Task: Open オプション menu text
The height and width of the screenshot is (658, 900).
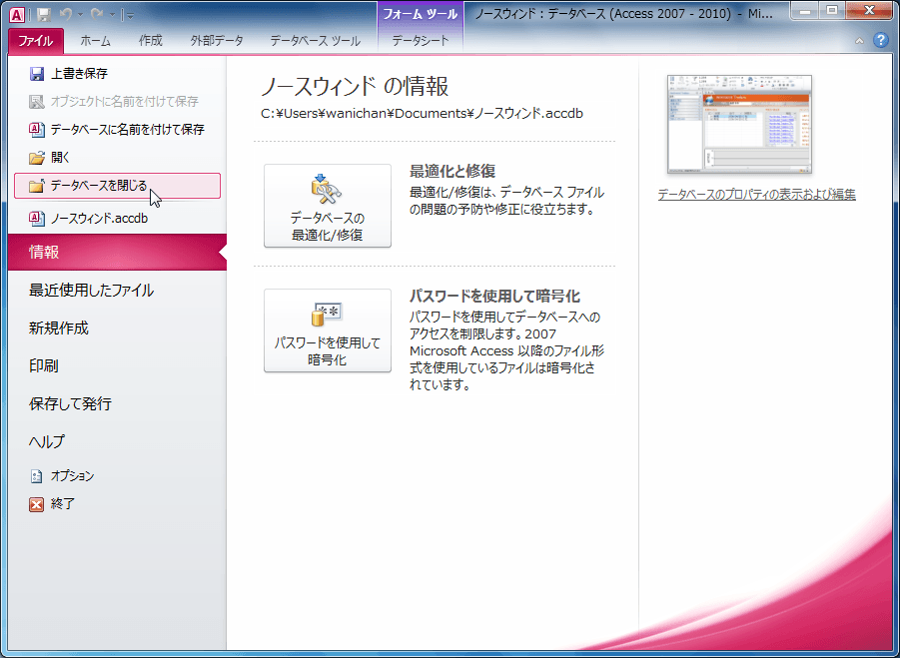Action: tap(72, 476)
